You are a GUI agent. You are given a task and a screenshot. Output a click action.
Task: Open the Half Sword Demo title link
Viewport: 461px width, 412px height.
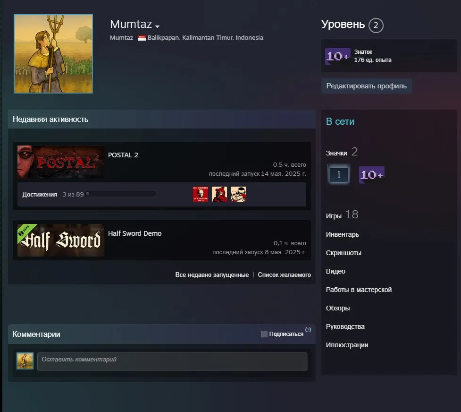(x=134, y=233)
